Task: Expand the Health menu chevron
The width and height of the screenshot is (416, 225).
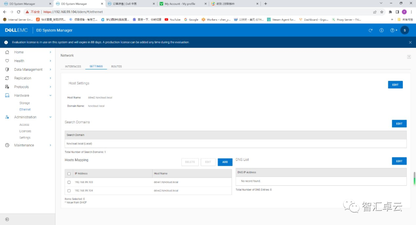Action: click(50, 61)
